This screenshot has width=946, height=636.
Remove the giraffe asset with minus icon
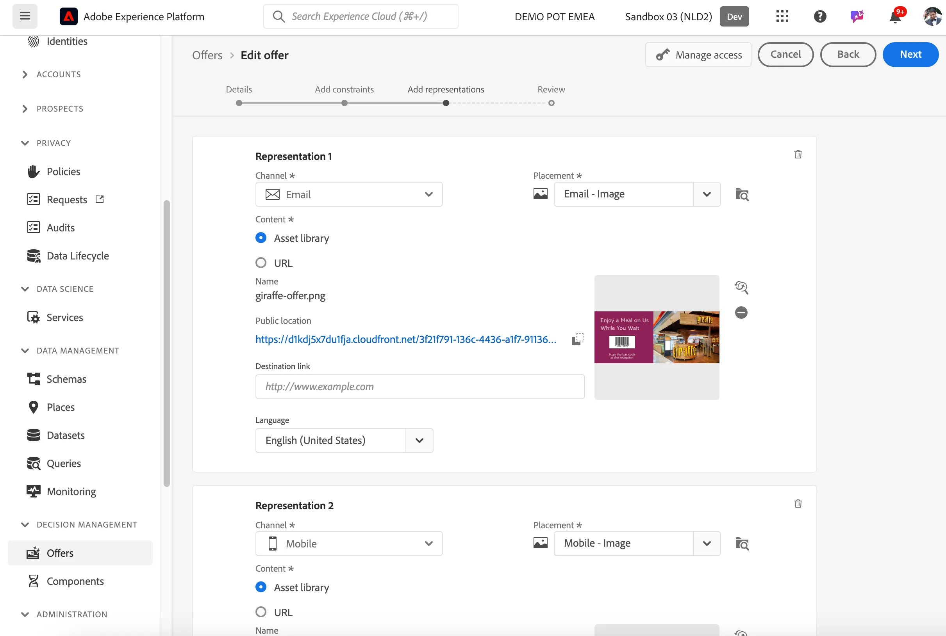[741, 312]
